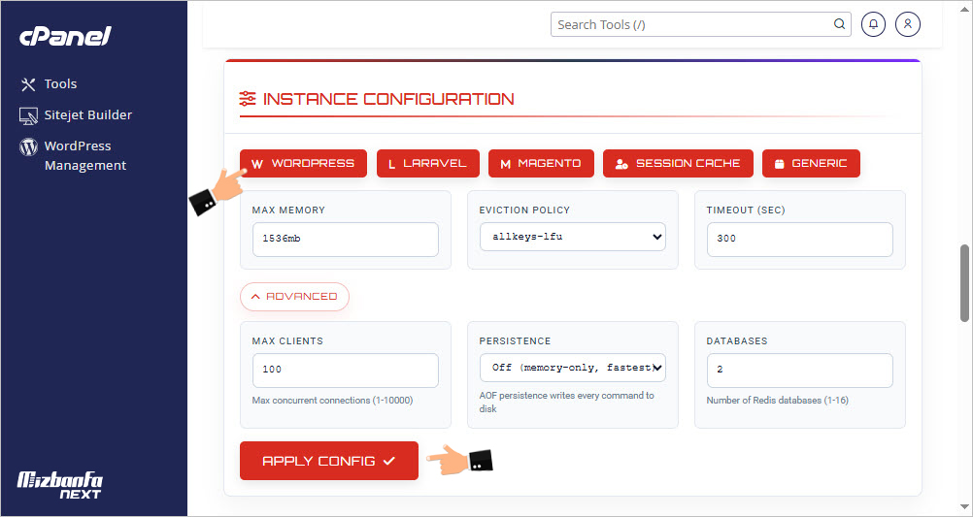Click the Databases label
The image size is (973, 517).
(737, 340)
